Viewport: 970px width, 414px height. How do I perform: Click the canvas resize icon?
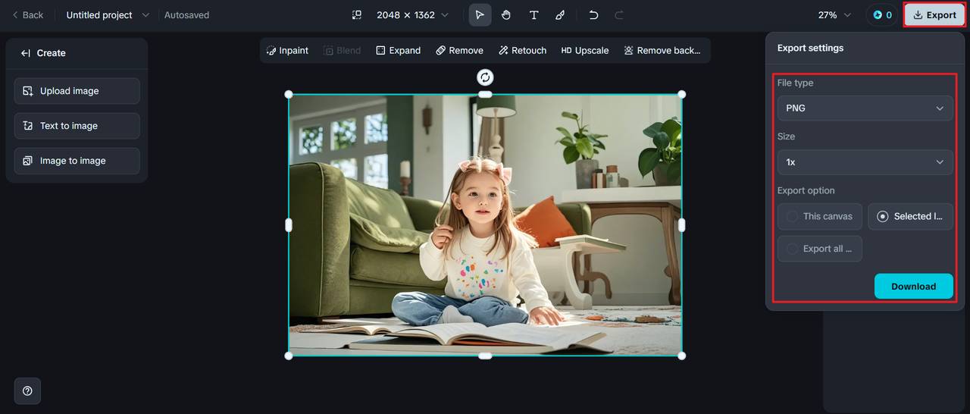pyautogui.click(x=357, y=15)
